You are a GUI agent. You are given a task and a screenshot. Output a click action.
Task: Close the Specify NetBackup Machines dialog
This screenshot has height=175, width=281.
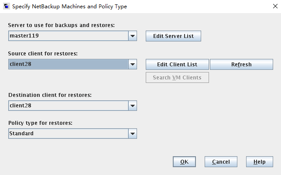click(x=271, y=7)
